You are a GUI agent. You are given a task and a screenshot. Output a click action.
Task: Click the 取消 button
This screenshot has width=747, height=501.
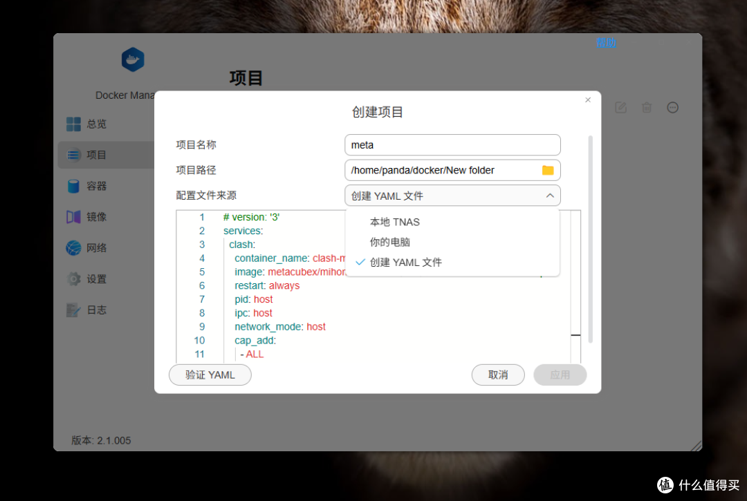(x=498, y=375)
